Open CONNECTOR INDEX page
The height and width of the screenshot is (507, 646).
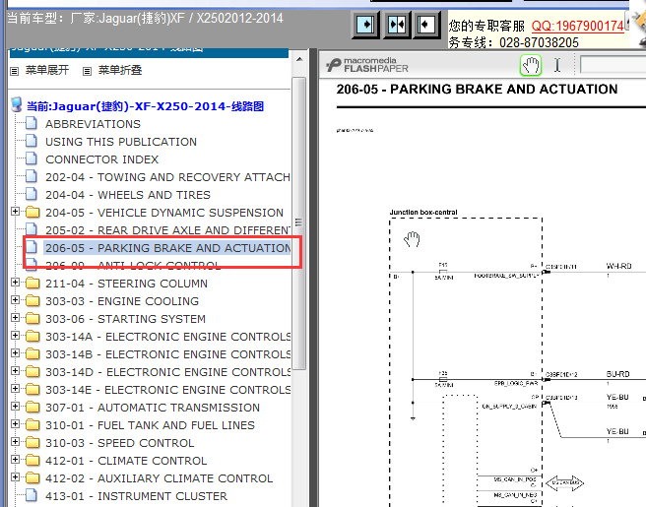click(x=101, y=159)
